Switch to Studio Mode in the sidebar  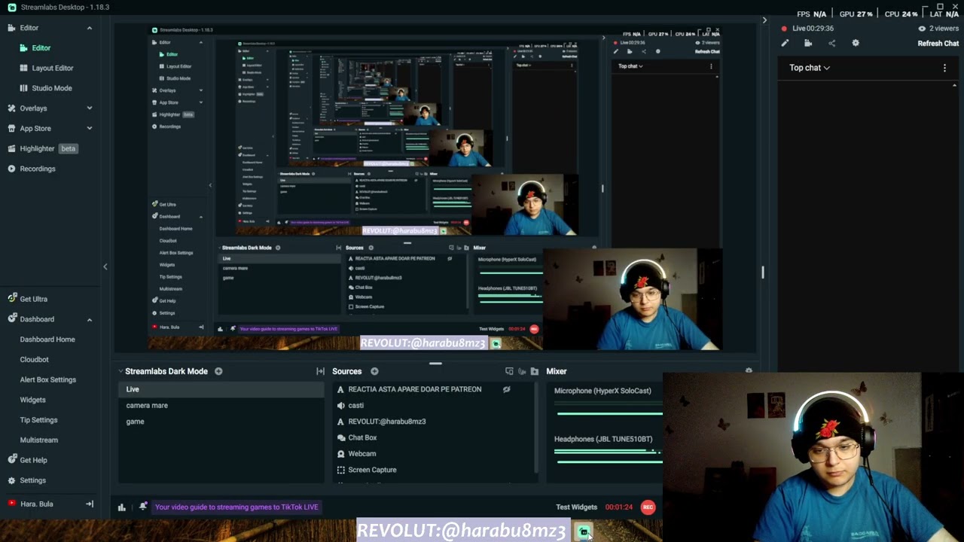[52, 88]
